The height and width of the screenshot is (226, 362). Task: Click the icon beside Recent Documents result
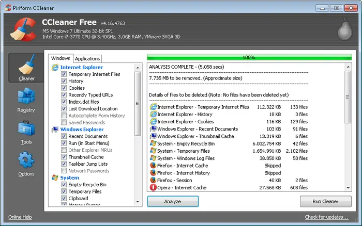point(153,129)
